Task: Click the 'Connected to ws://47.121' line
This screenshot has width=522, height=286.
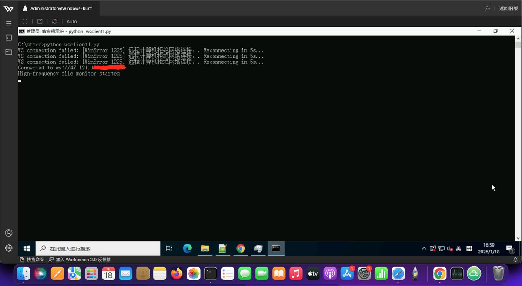Action: tap(72, 68)
